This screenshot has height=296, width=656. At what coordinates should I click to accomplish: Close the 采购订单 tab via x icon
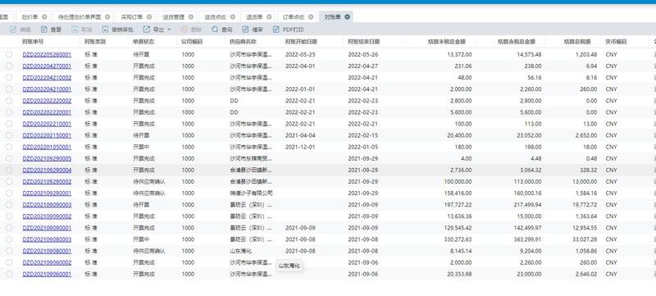click(x=149, y=17)
